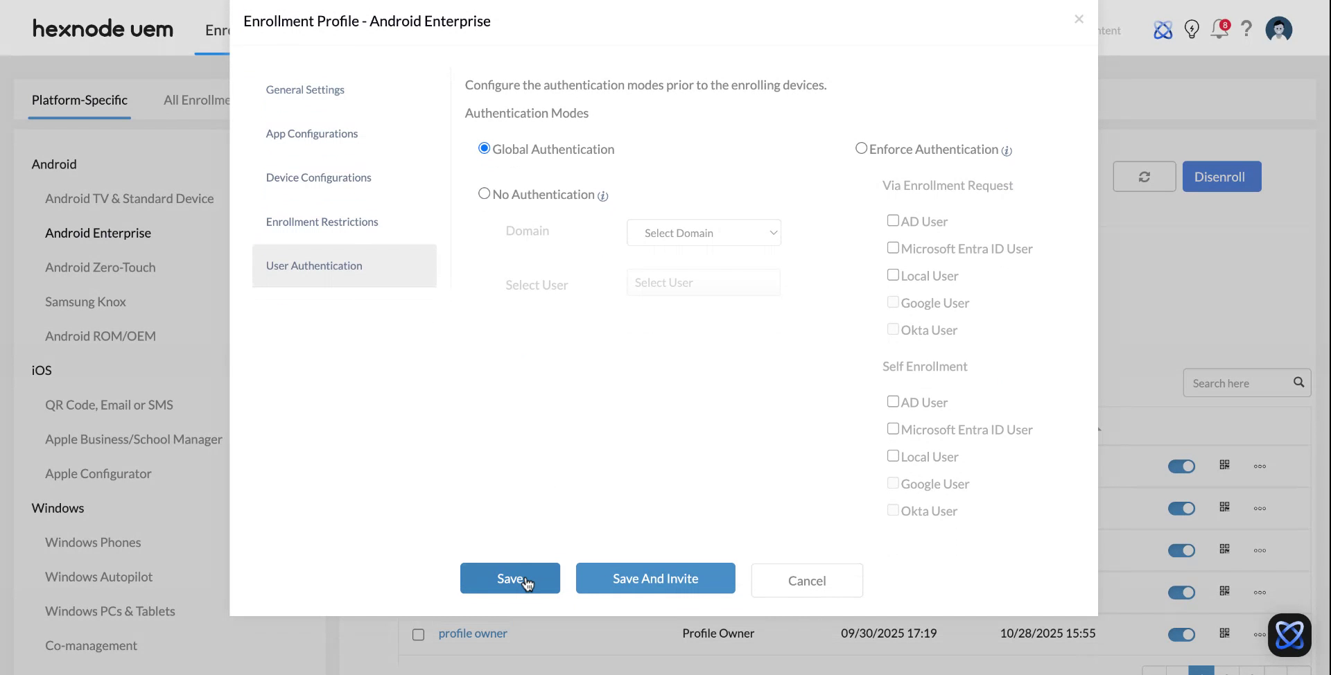The width and height of the screenshot is (1331, 675).
Task: Open the Hexnode chat assistant icon
Action: point(1289,634)
